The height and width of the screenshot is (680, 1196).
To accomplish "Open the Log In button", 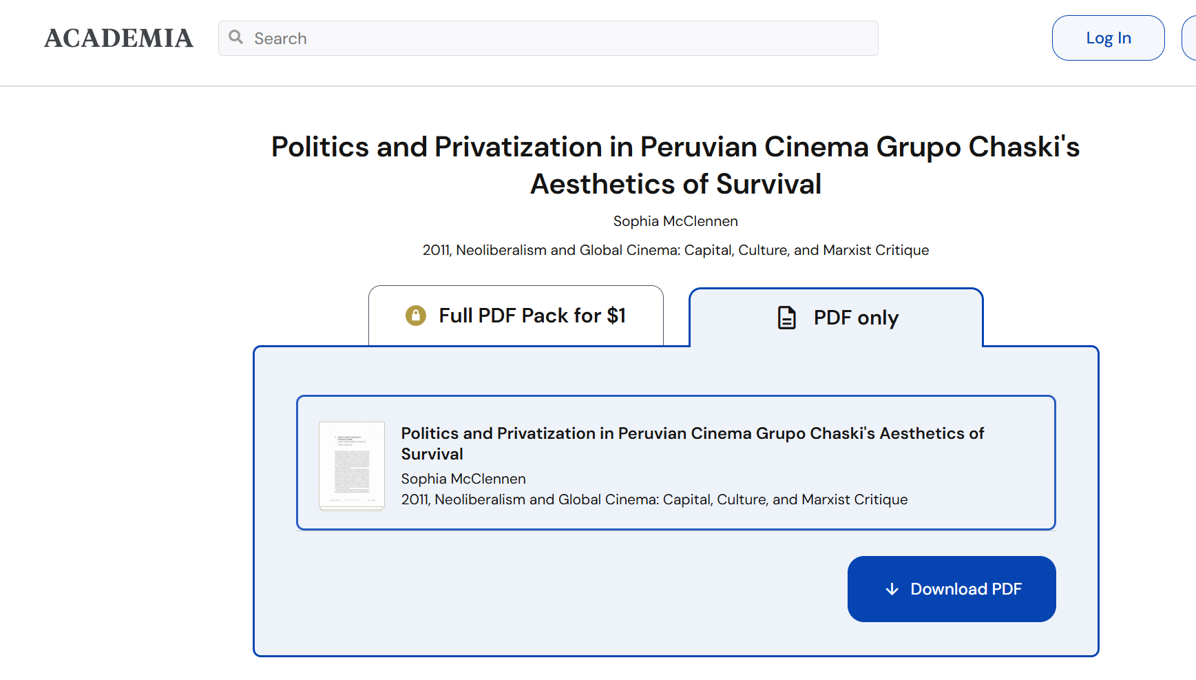I will tap(1108, 38).
